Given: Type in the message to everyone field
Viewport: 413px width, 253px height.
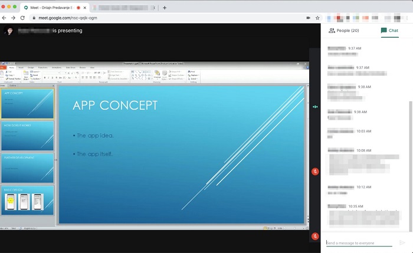Looking at the screenshot, I should coord(359,242).
